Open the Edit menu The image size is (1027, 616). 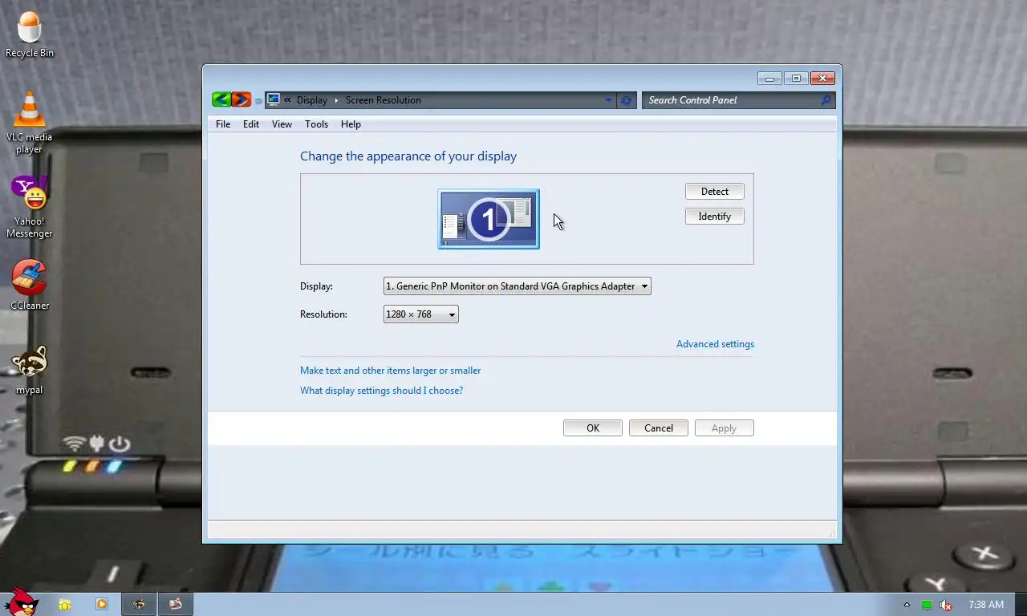(x=251, y=124)
